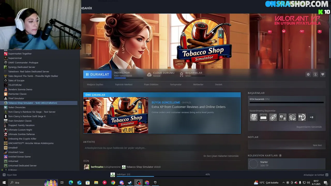
Task: Click Başarımlarımı Görüntüle link
Action: coord(309,127)
